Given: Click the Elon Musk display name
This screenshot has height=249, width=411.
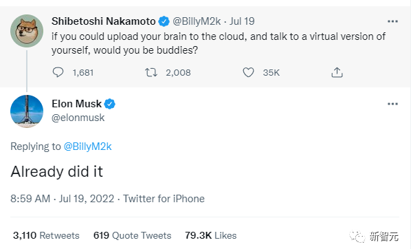Looking at the screenshot, I should pyautogui.click(x=76, y=104).
